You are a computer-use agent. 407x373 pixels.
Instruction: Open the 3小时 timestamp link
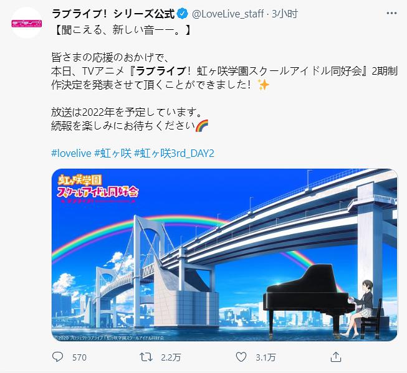(284, 14)
